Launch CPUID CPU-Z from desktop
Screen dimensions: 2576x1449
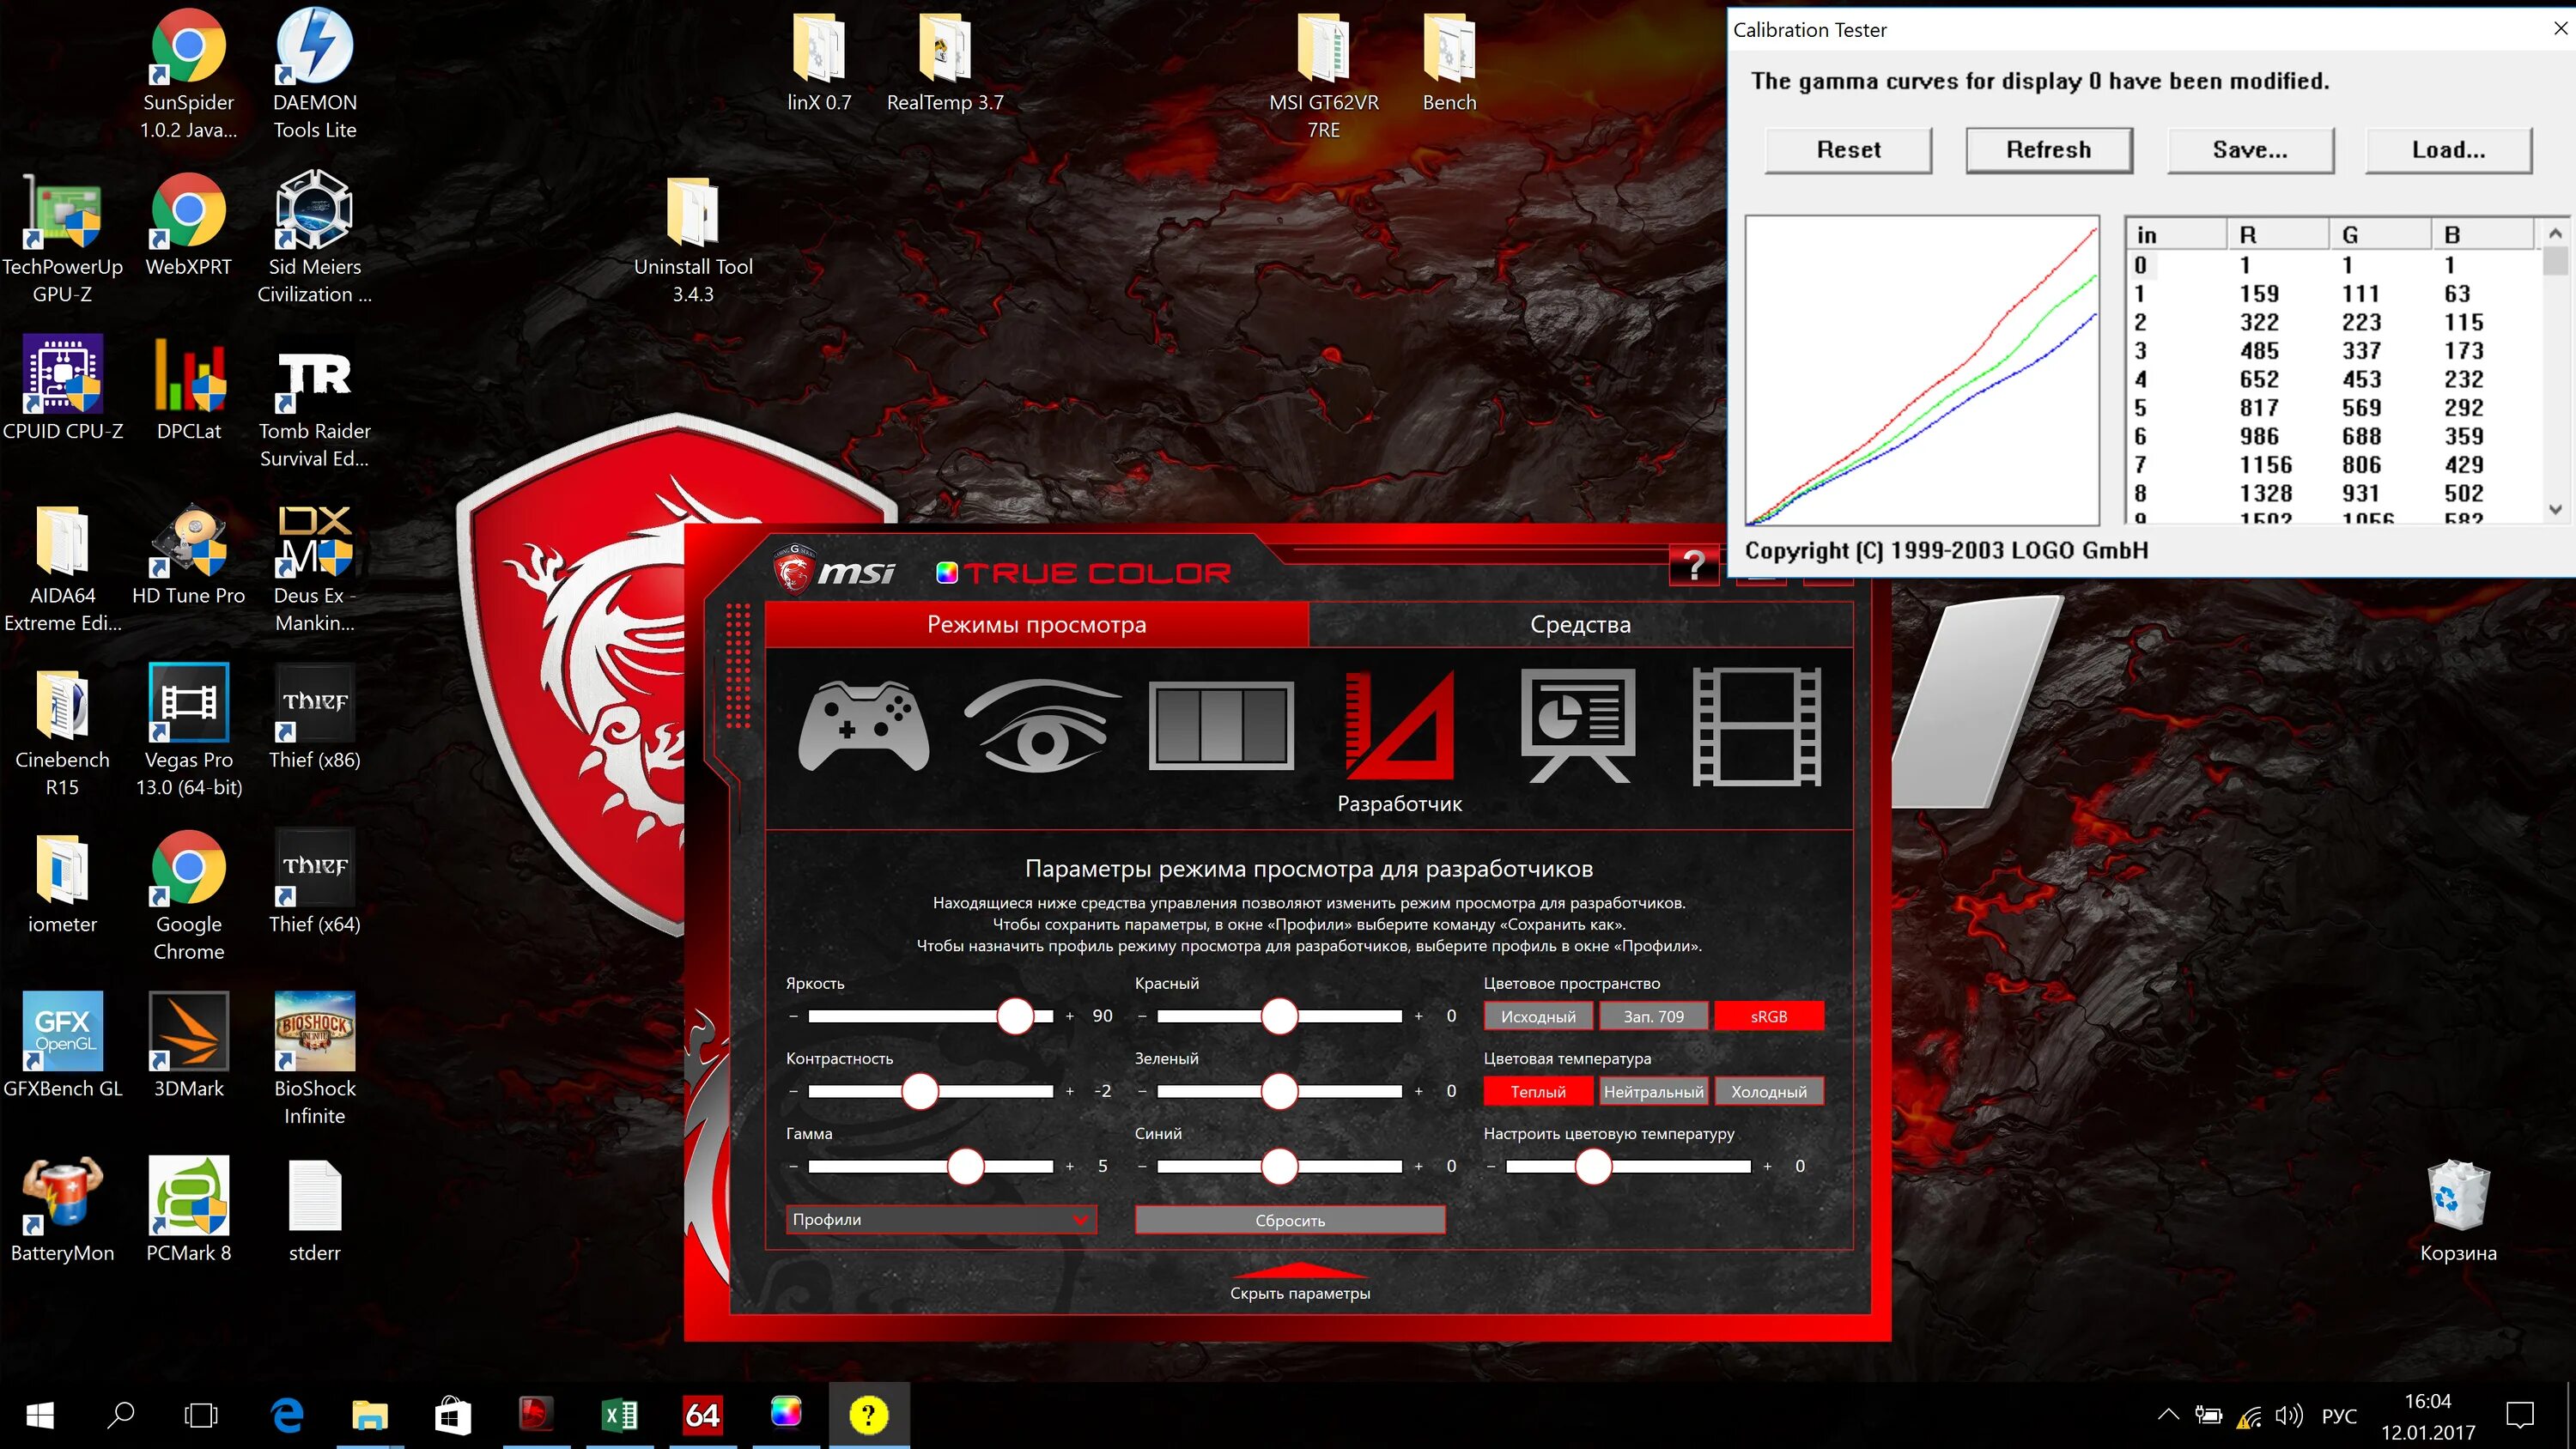click(x=62, y=388)
